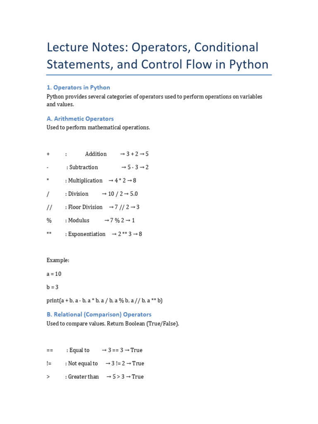Click the 'Multiplication' operator line
The width and height of the screenshot is (318, 424).
(85, 181)
